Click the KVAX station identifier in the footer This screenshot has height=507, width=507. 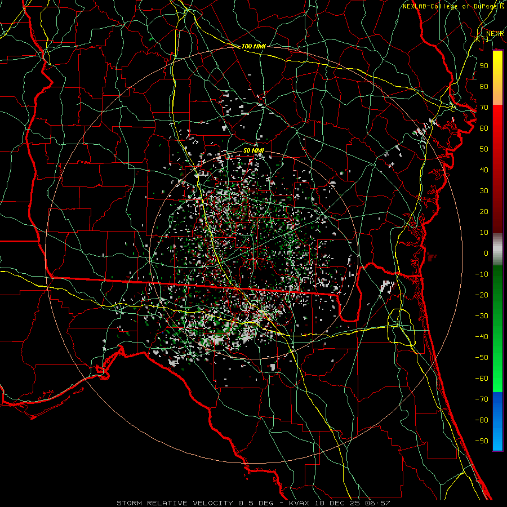coord(299,503)
